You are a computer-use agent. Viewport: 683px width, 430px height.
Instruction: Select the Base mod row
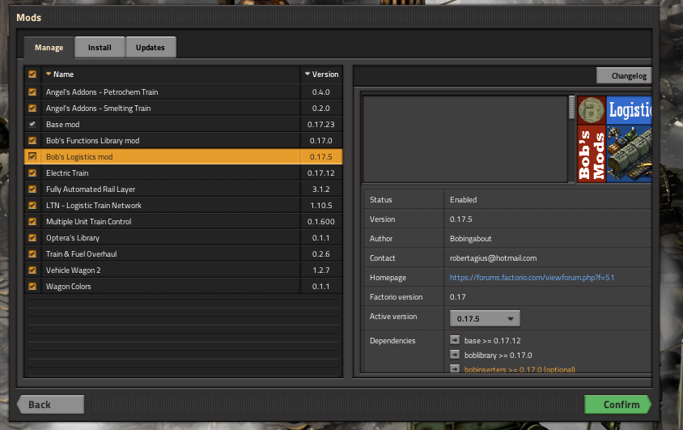184,124
